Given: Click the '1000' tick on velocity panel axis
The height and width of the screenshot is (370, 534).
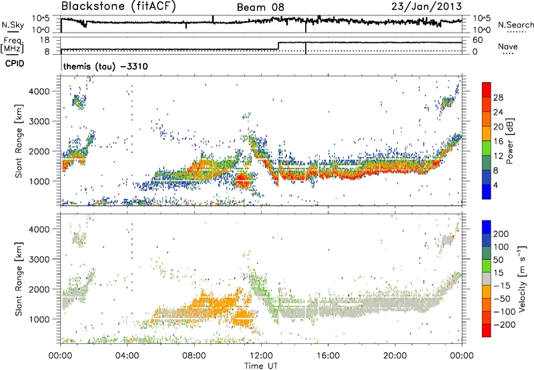Looking at the screenshot, I should pyautogui.click(x=39, y=319).
